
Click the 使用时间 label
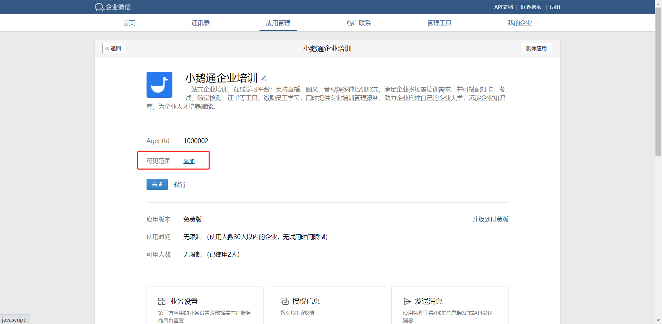tap(159, 237)
